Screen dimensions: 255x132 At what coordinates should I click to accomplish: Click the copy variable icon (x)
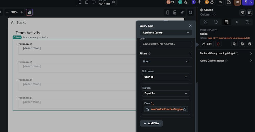point(234,44)
